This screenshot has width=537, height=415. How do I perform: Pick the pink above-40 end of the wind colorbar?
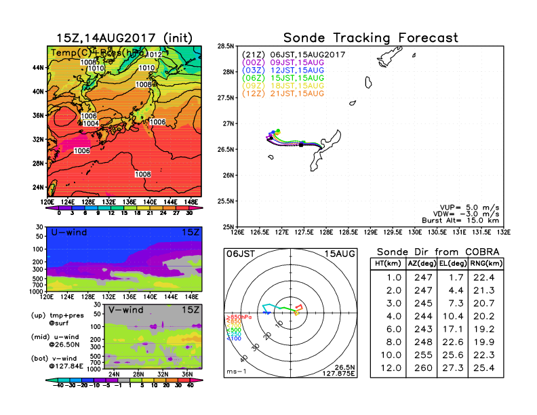[x=197, y=380]
